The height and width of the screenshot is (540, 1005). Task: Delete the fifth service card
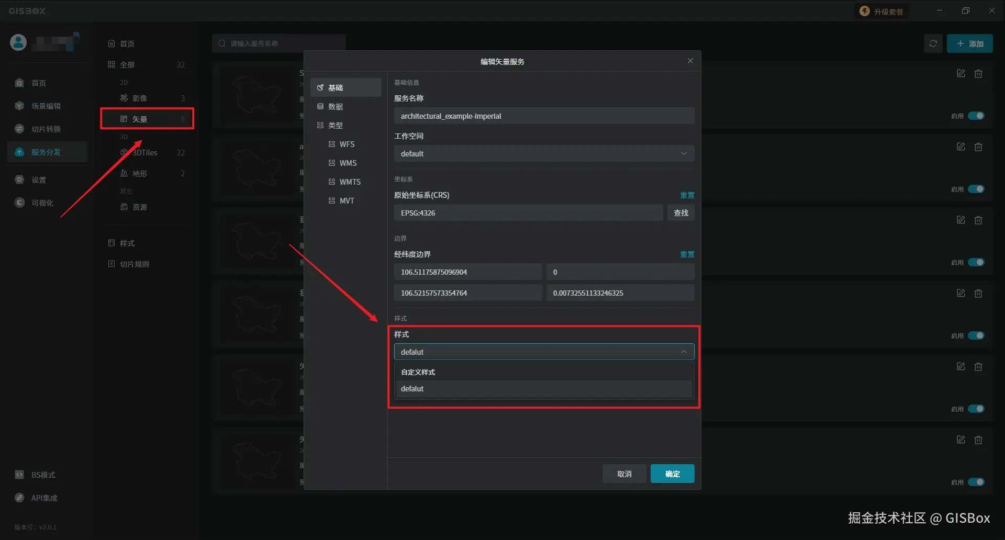pos(978,366)
